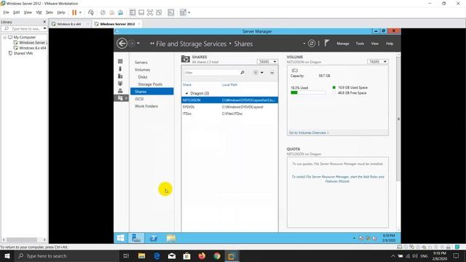Open the Tools menu in Server Manager
The height and width of the screenshot is (262, 466).
click(360, 44)
